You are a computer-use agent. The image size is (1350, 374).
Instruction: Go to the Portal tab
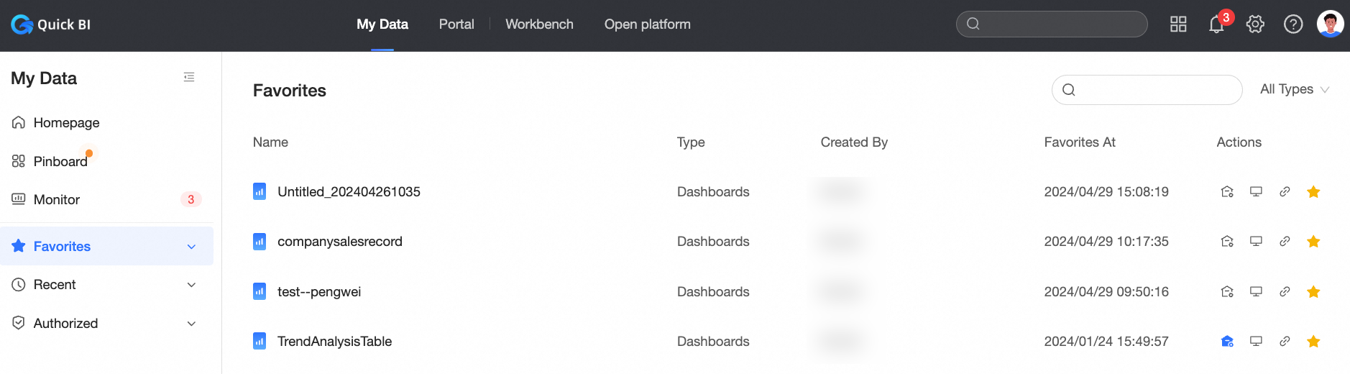click(456, 24)
